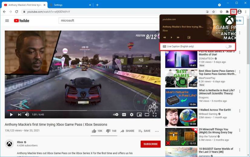Open video player settings gear
Image resolution: width=250 pixels, height=157 pixels.
(x=131, y=115)
